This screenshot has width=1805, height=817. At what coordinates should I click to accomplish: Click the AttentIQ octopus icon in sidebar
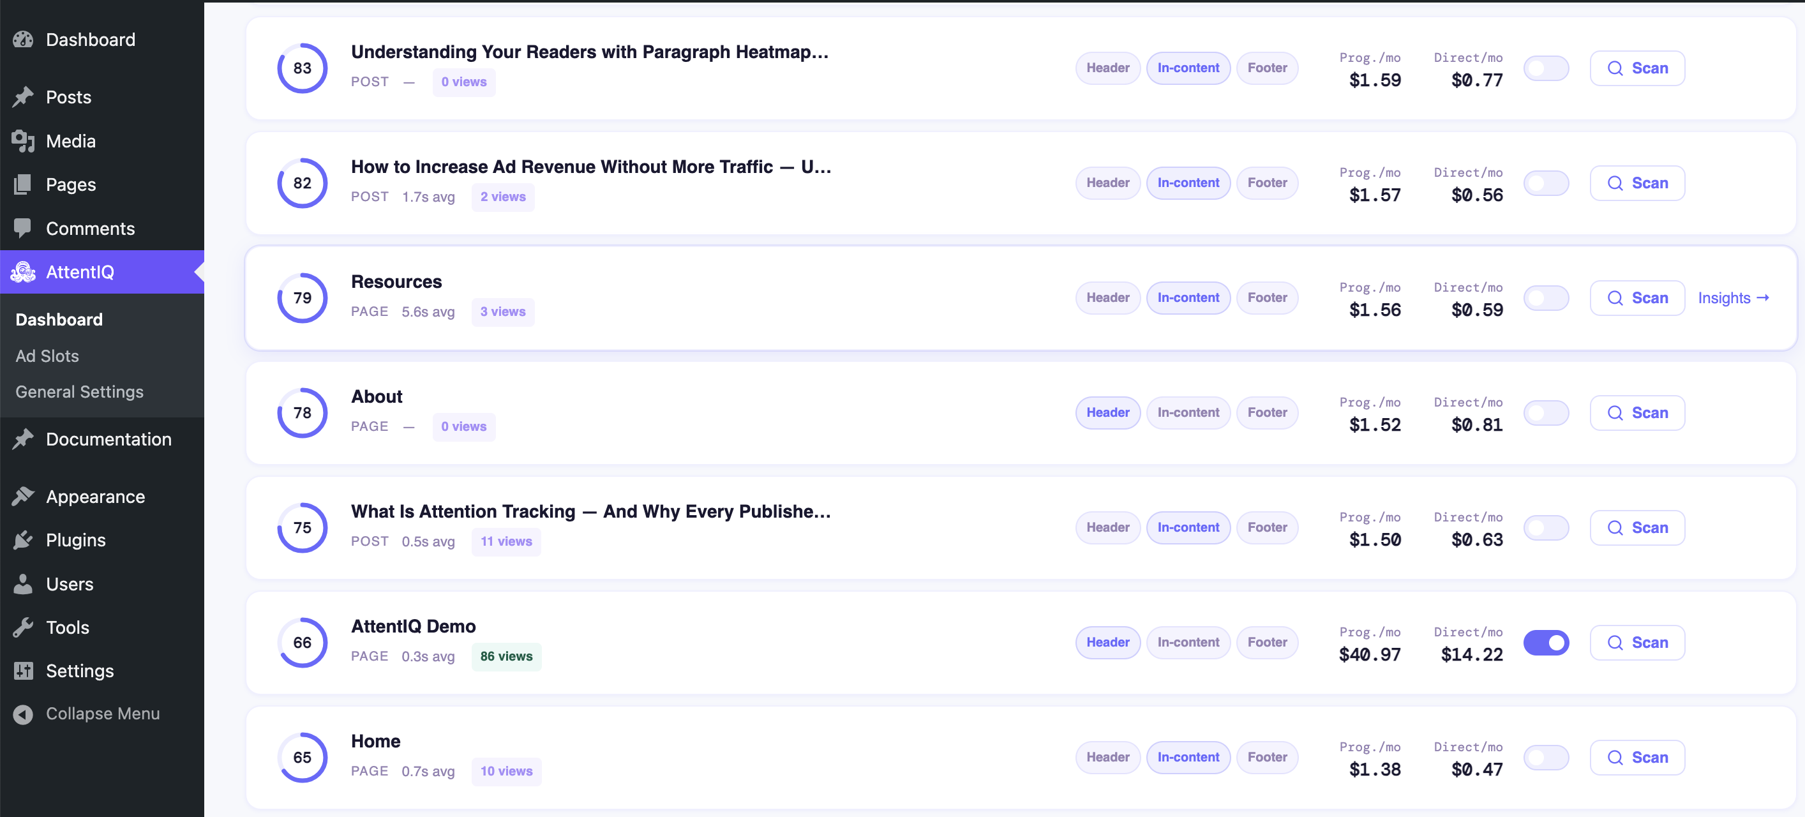[23, 272]
